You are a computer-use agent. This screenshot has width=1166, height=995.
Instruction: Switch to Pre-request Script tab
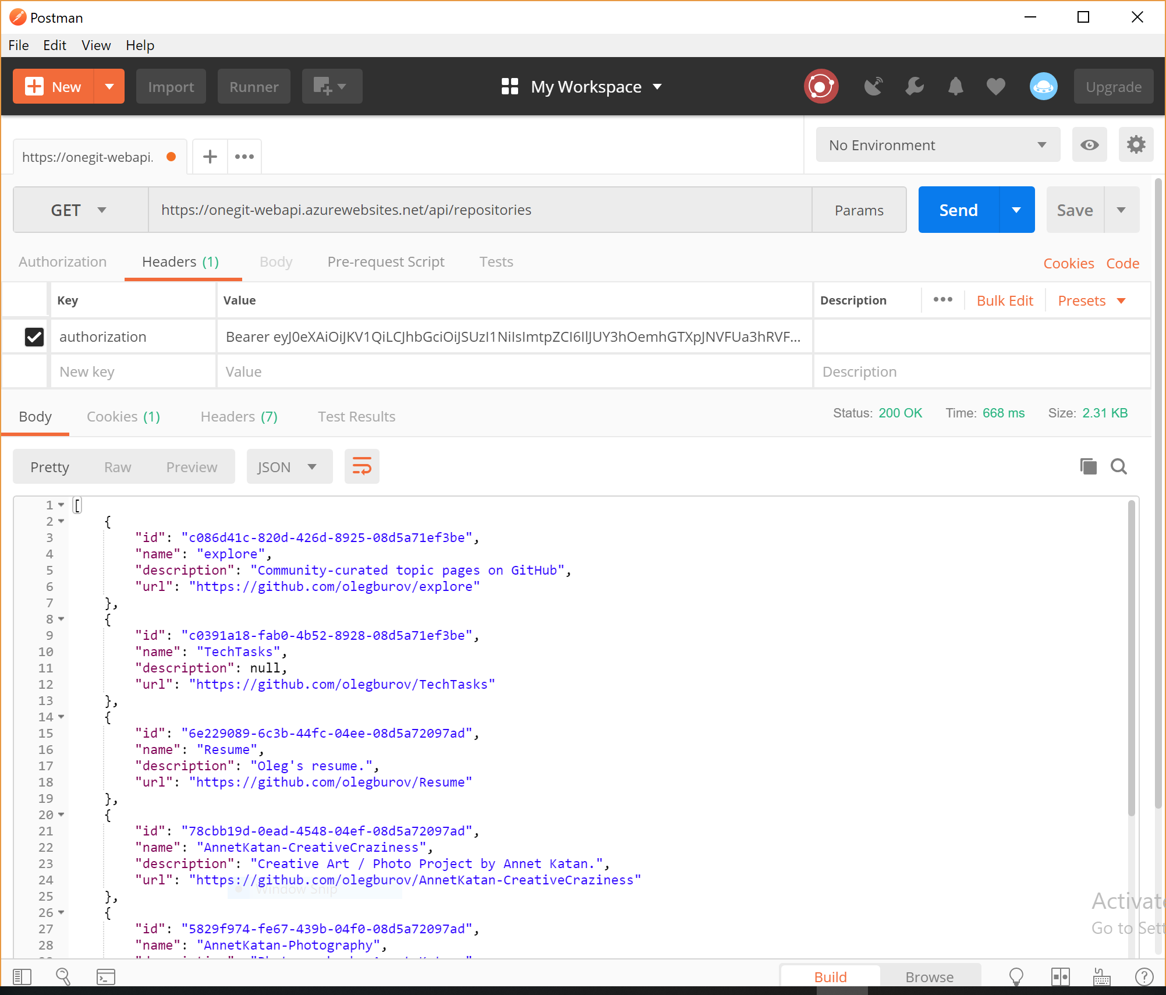385,262
